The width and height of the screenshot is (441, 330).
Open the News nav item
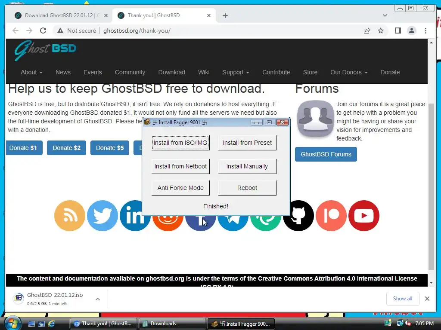click(x=63, y=72)
